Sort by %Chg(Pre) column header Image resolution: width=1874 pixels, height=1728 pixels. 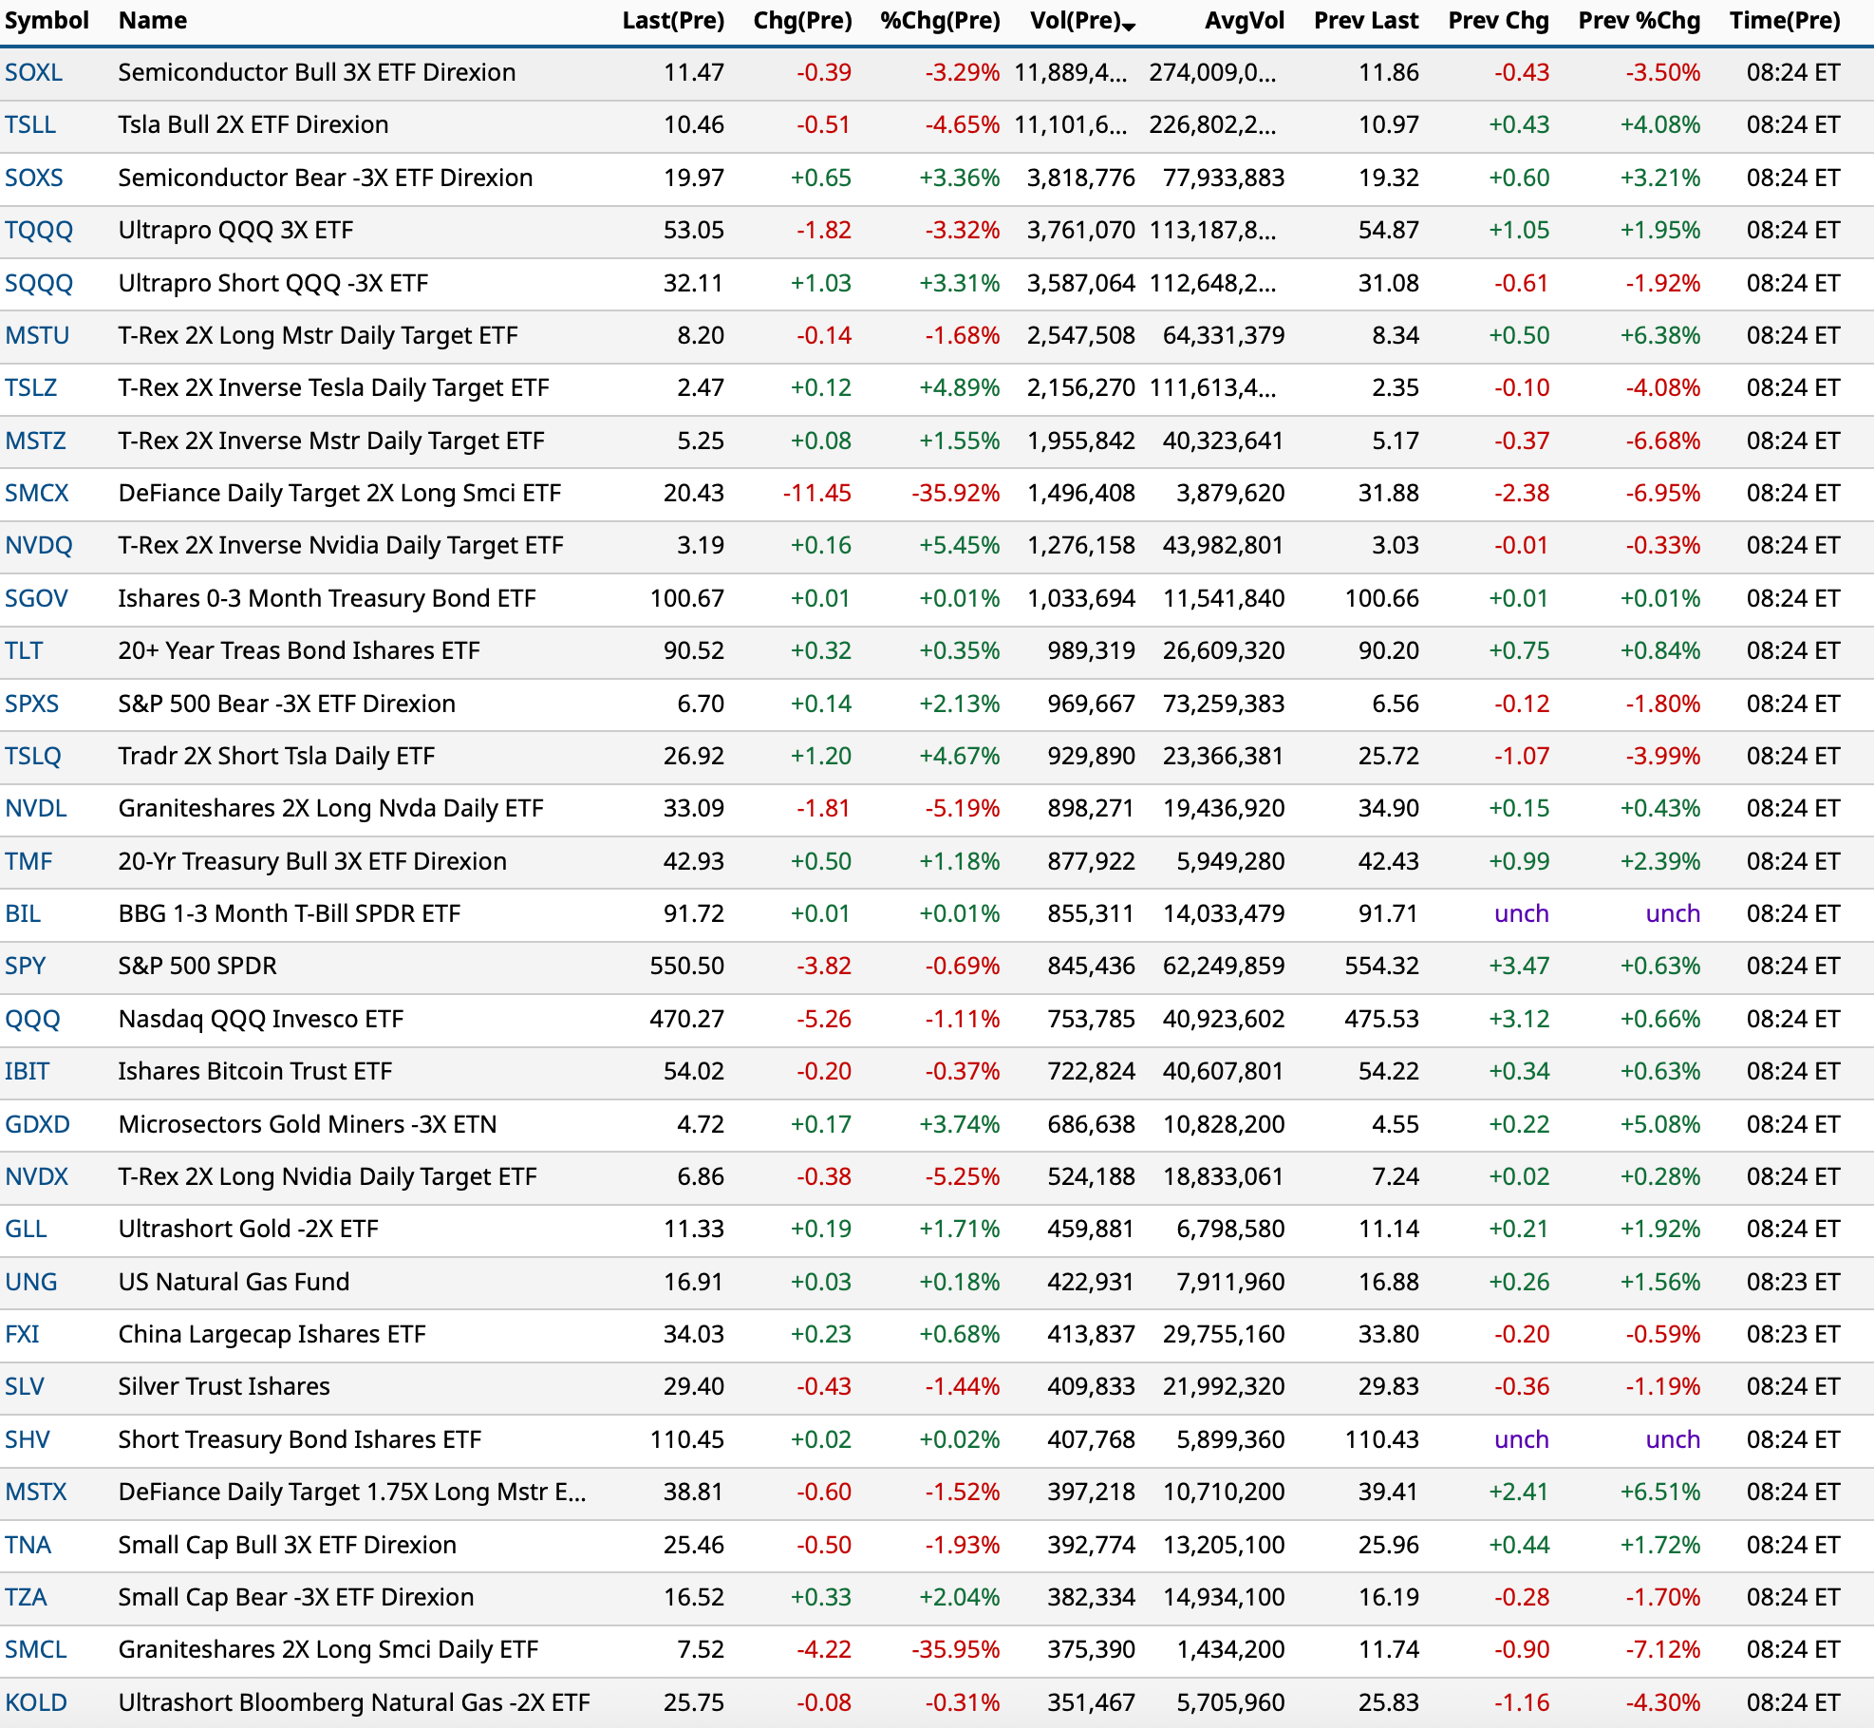(x=939, y=20)
